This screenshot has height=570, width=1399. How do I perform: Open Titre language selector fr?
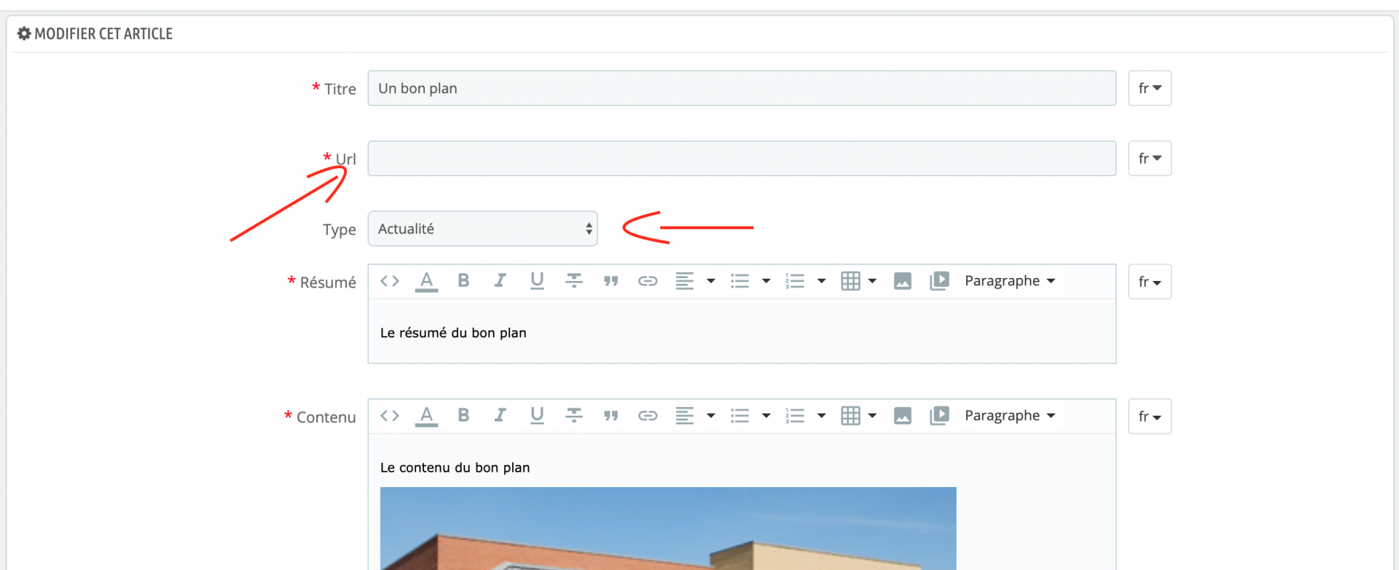coord(1150,88)
